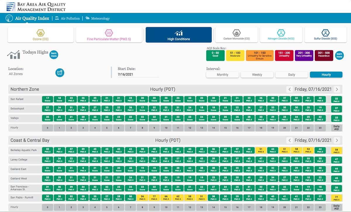
Task: Select the San Pablo - Rumrill row label
Action: click(x=22, y=198)
